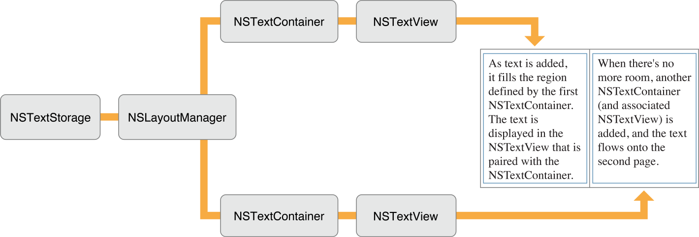
Task: Select the upper NSTextView box
Action: click(405, 22)
